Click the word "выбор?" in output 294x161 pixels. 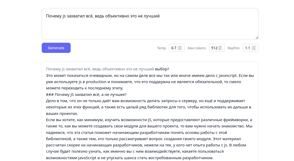(x=162, y=69)
